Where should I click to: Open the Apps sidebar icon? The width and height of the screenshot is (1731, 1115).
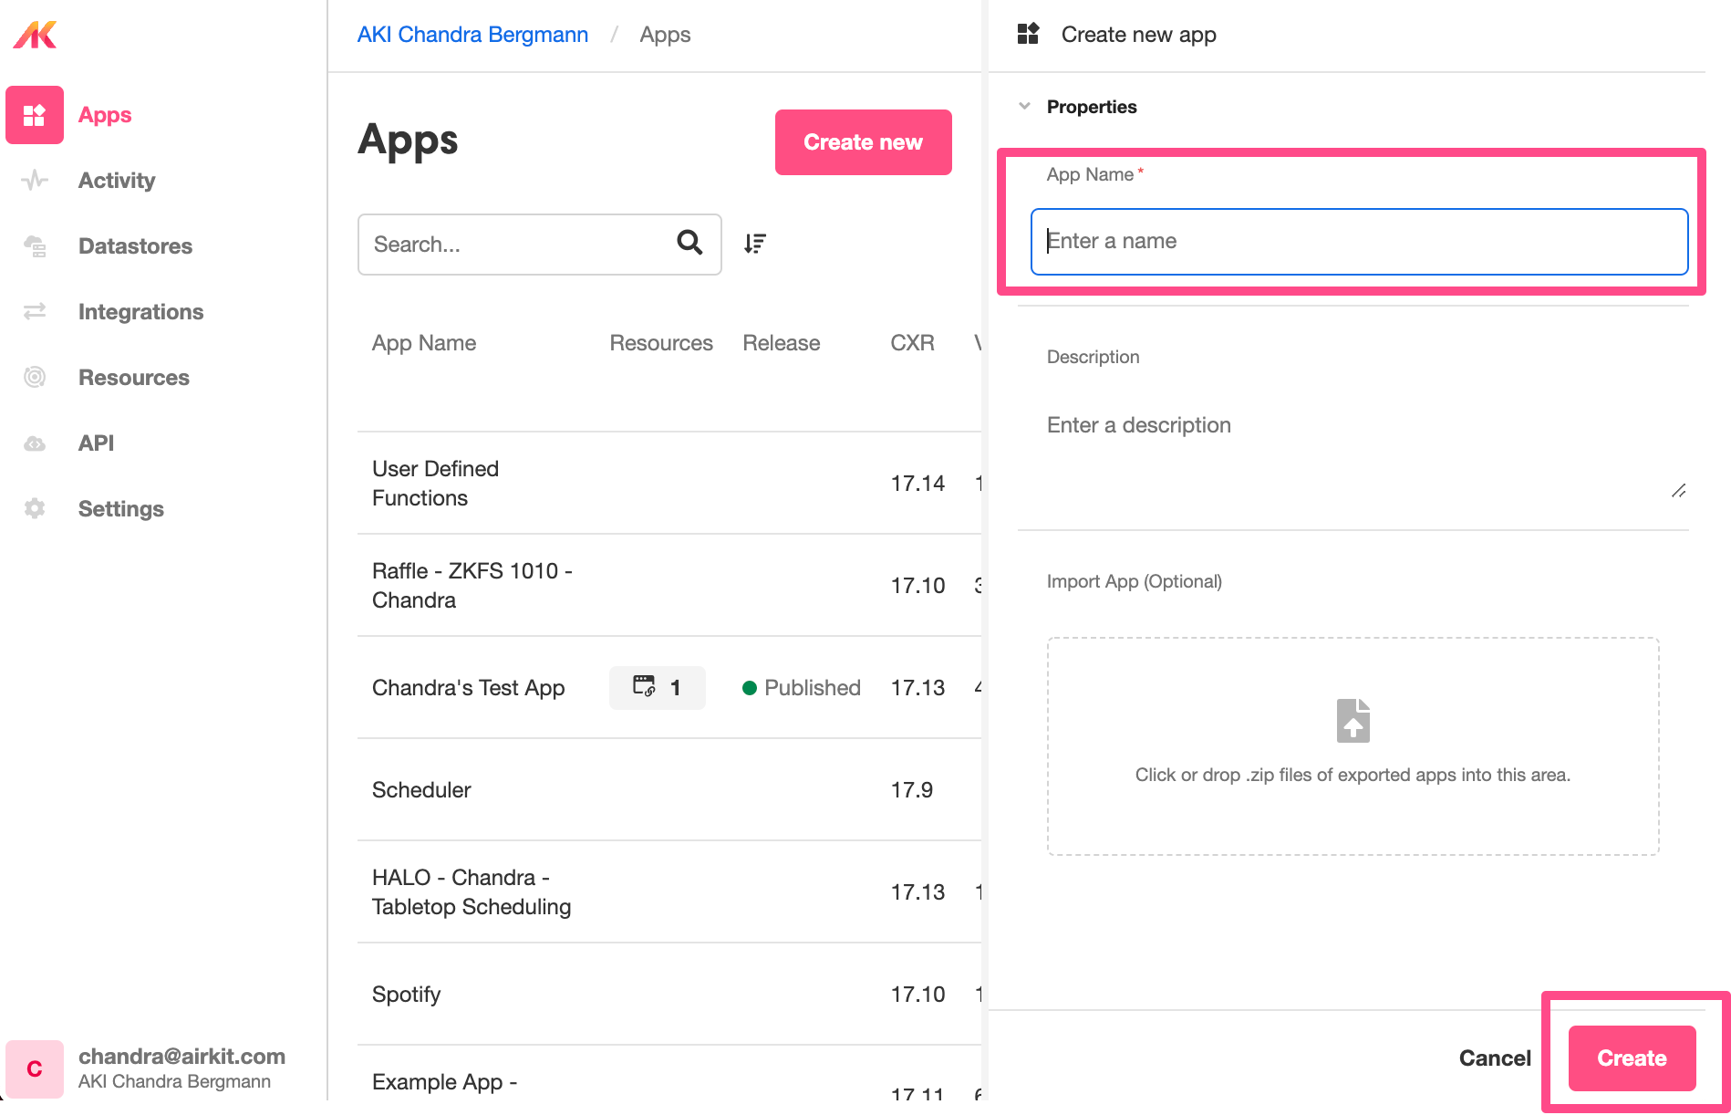coord(35,115)
